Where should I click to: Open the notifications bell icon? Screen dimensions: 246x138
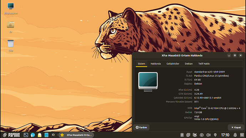[x=235, y=135]
